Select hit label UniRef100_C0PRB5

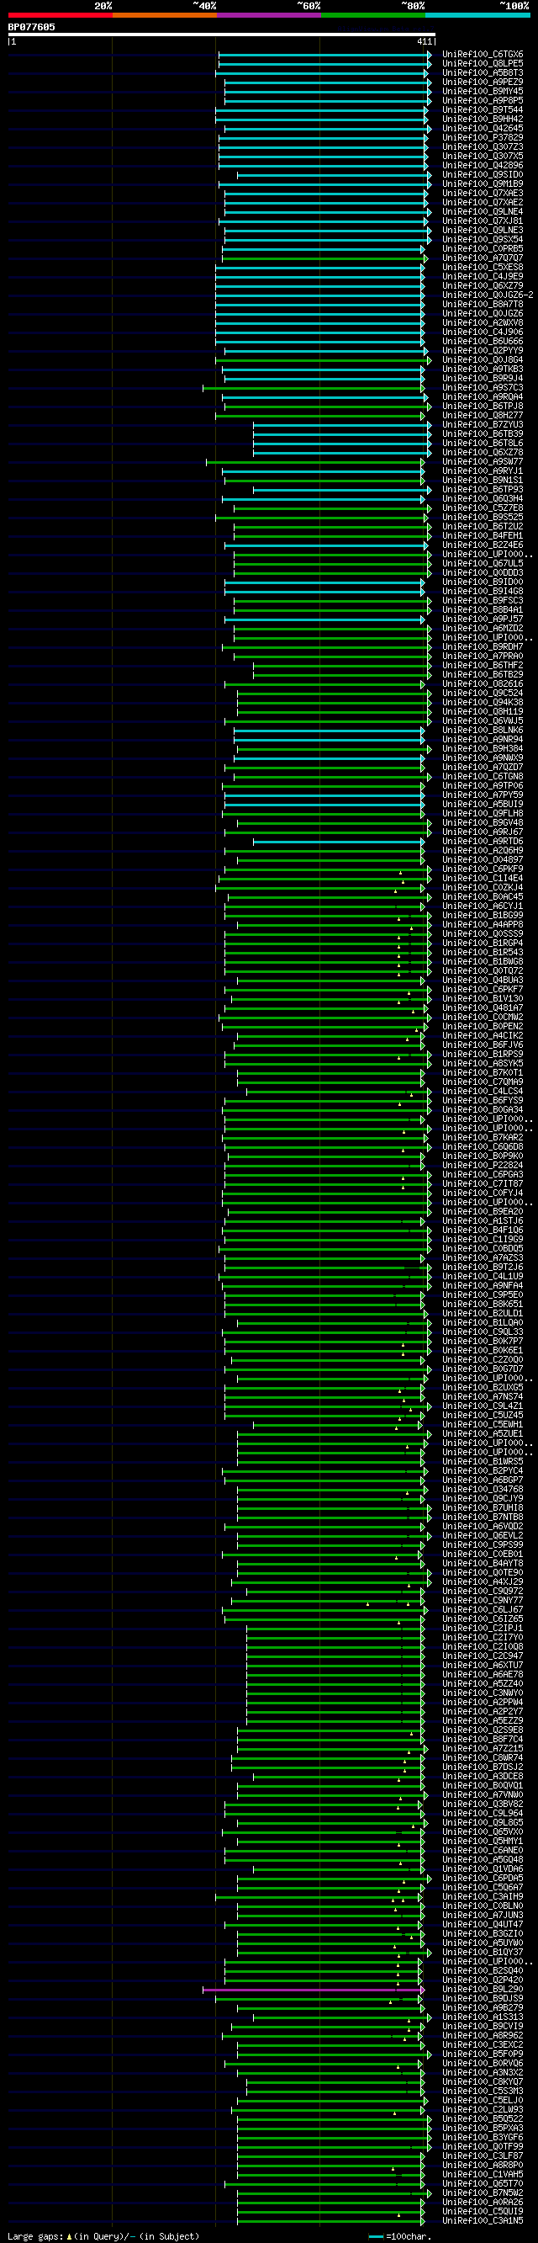[x=483, y=248]
